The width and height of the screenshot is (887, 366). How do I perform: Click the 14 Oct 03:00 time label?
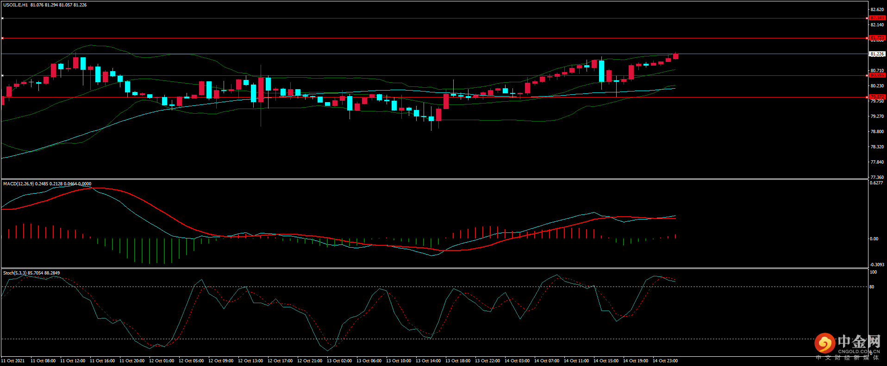tap(517, 361)
